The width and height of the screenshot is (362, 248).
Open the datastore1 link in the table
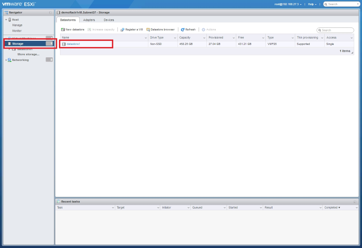coord(73,44)
